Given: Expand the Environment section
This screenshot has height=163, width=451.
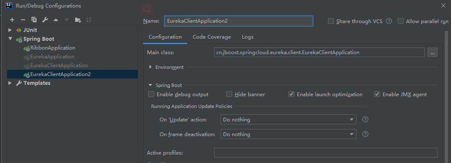Looking at the screenshot, I should pos(150,67).
